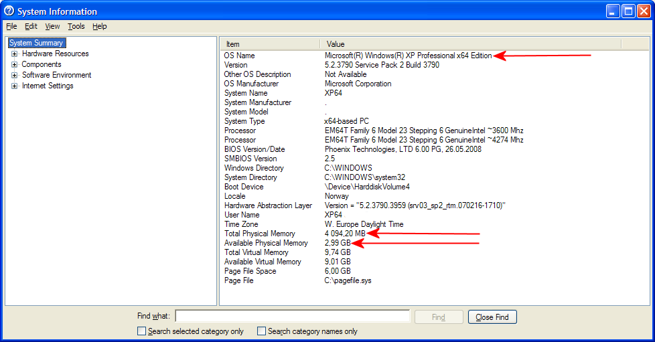Expand the Hardware Resources node

[x=14, y=54]
